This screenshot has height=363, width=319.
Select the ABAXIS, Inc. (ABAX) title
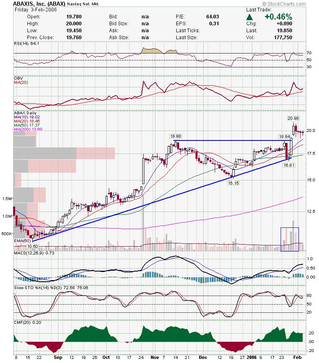coord(39,4)
